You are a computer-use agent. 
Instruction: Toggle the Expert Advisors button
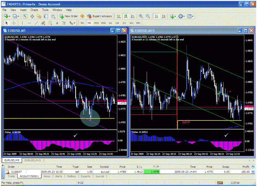coord(100,16)
